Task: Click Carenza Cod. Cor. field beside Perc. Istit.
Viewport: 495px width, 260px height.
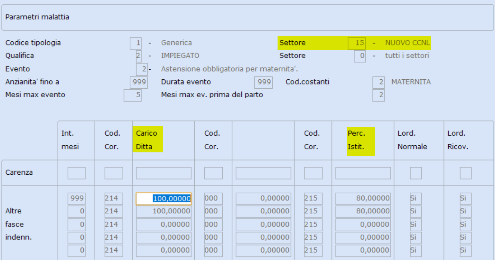Action: [313, 173]
